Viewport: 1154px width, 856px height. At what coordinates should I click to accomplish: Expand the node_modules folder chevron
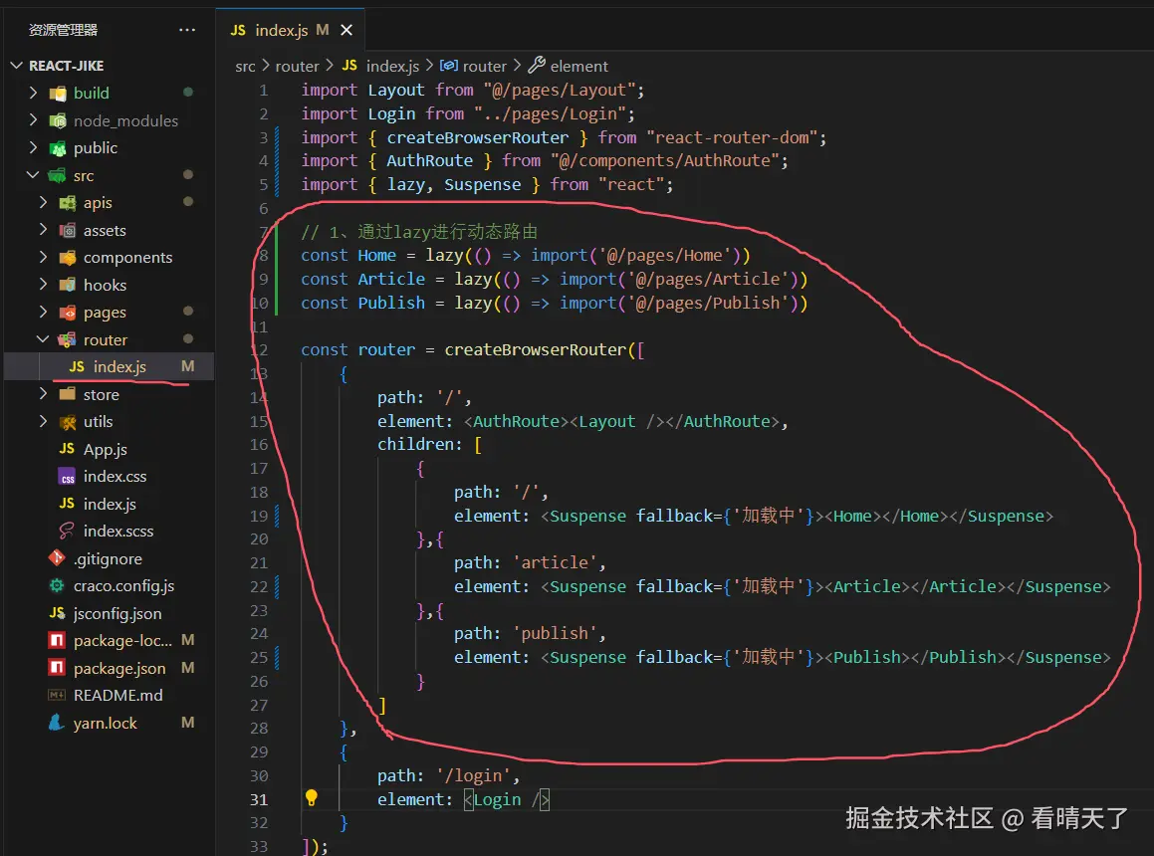point(33,120)
